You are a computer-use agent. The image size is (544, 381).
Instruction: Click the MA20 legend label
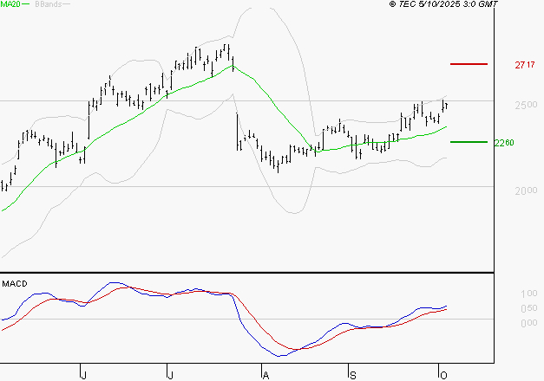pos(10,4)
